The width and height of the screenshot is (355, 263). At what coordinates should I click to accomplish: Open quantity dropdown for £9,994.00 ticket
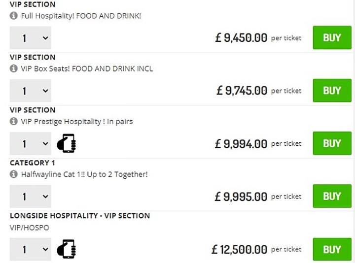[31, 144]
